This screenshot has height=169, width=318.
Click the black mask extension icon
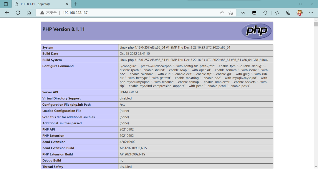[x=254, y=13]
